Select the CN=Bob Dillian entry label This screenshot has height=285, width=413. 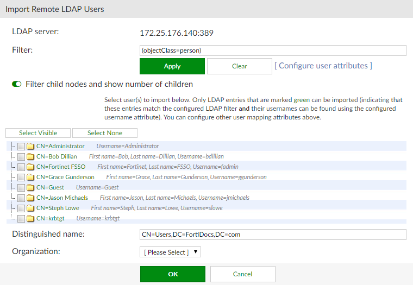(x=57, y=156)
